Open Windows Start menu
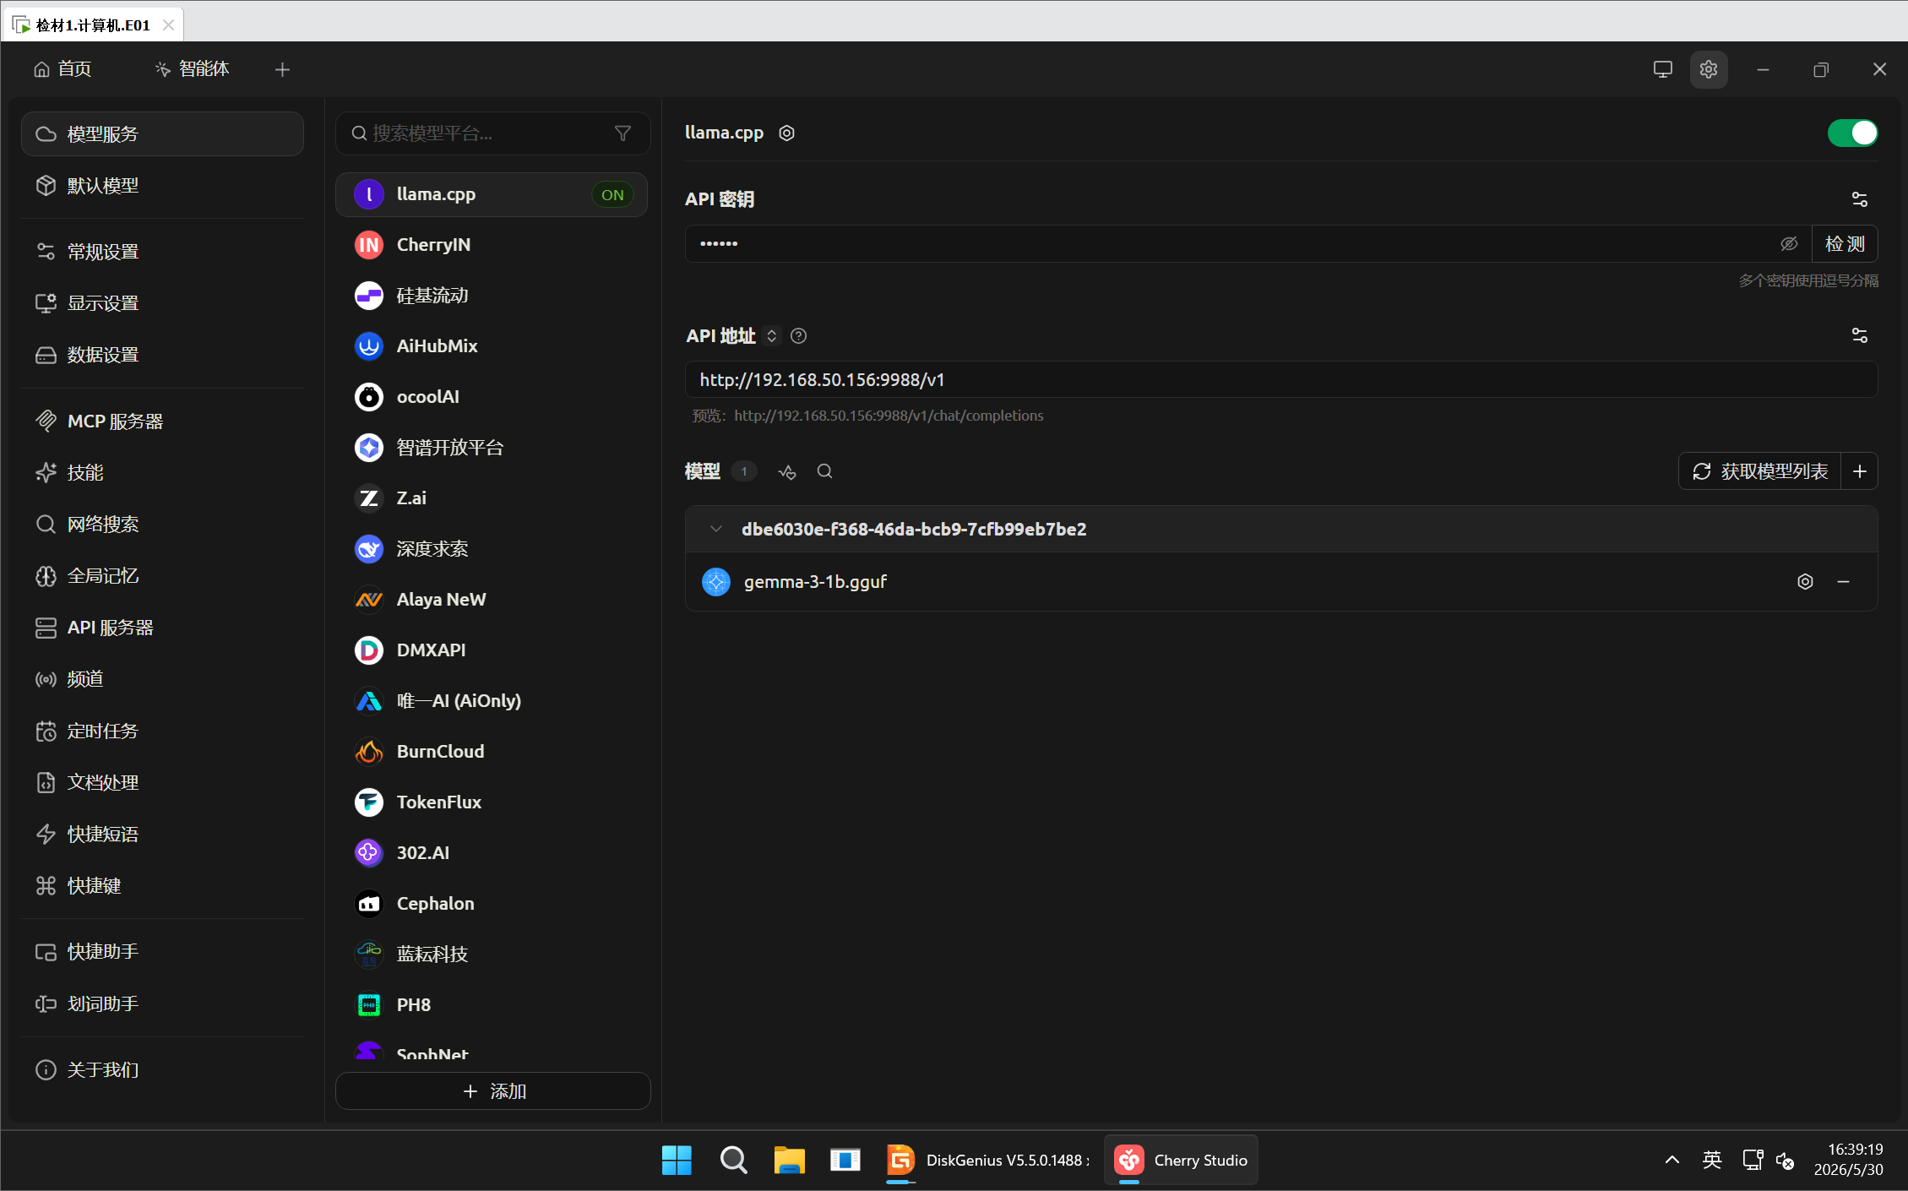Viewport: 1908px width, 1191px height. 677,1161
